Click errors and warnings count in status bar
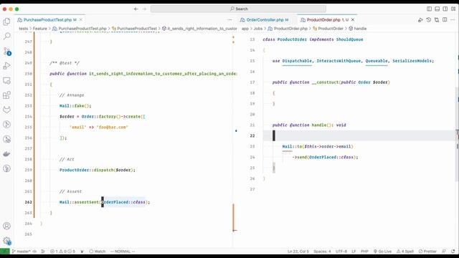459x258 pixels. 62,252
